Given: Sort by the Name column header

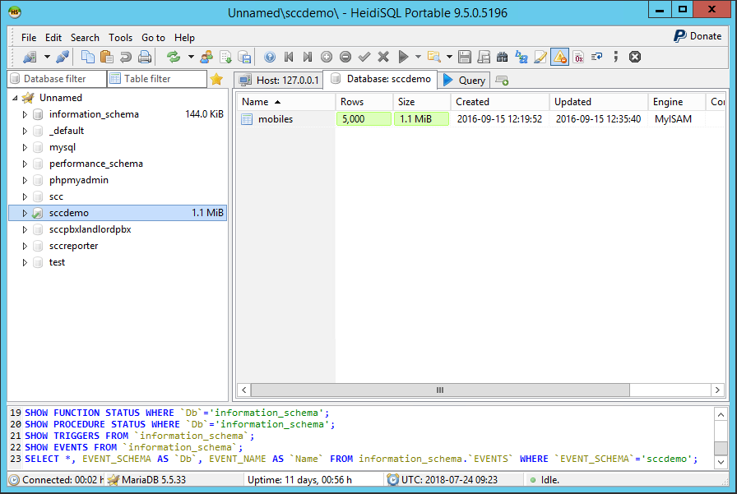Looking at the screenshot, I should point(285,102).
